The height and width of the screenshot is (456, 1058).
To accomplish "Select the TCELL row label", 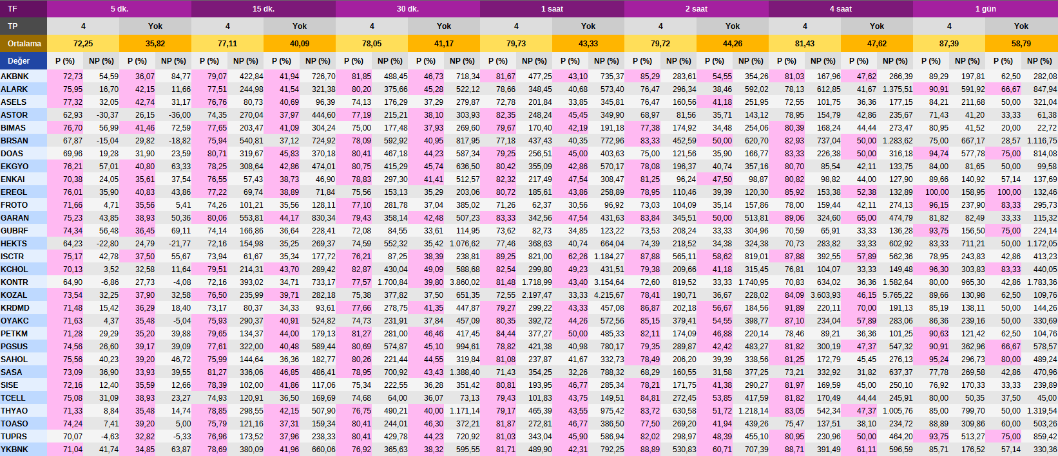I will [23, 398].
